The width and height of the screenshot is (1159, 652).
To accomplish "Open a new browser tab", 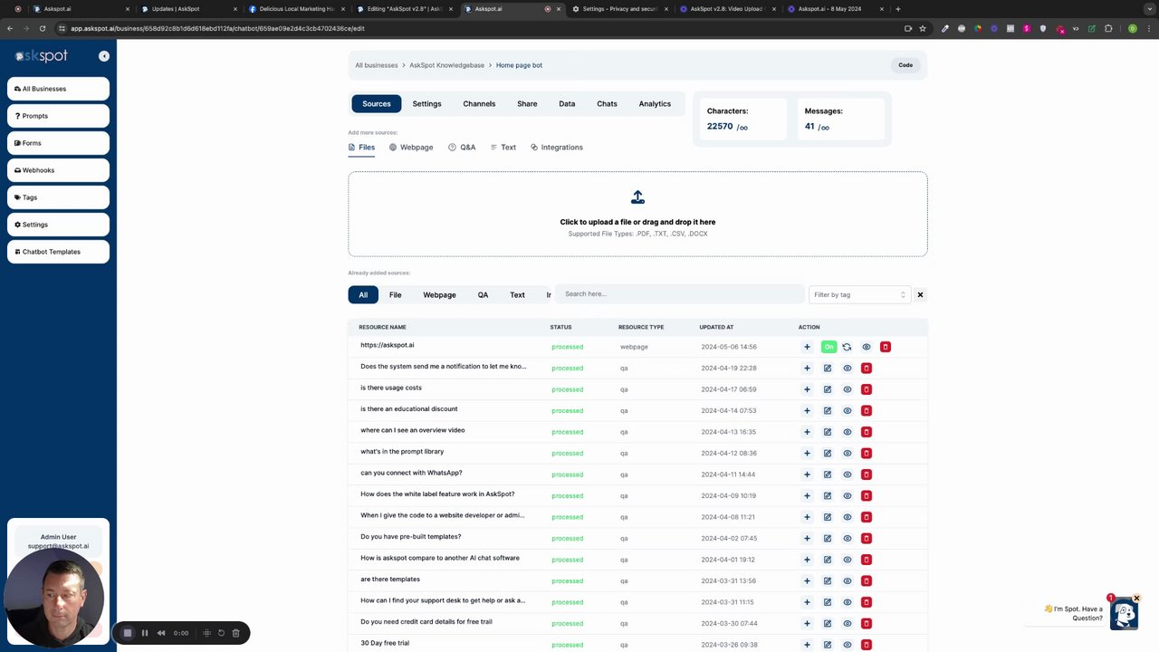I will (x=897, y=9).
